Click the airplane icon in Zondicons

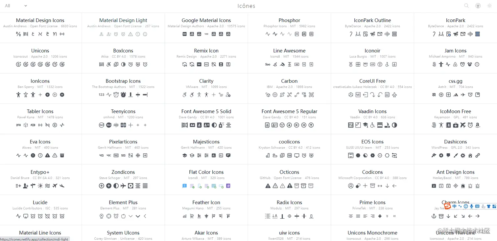[123, 186]
